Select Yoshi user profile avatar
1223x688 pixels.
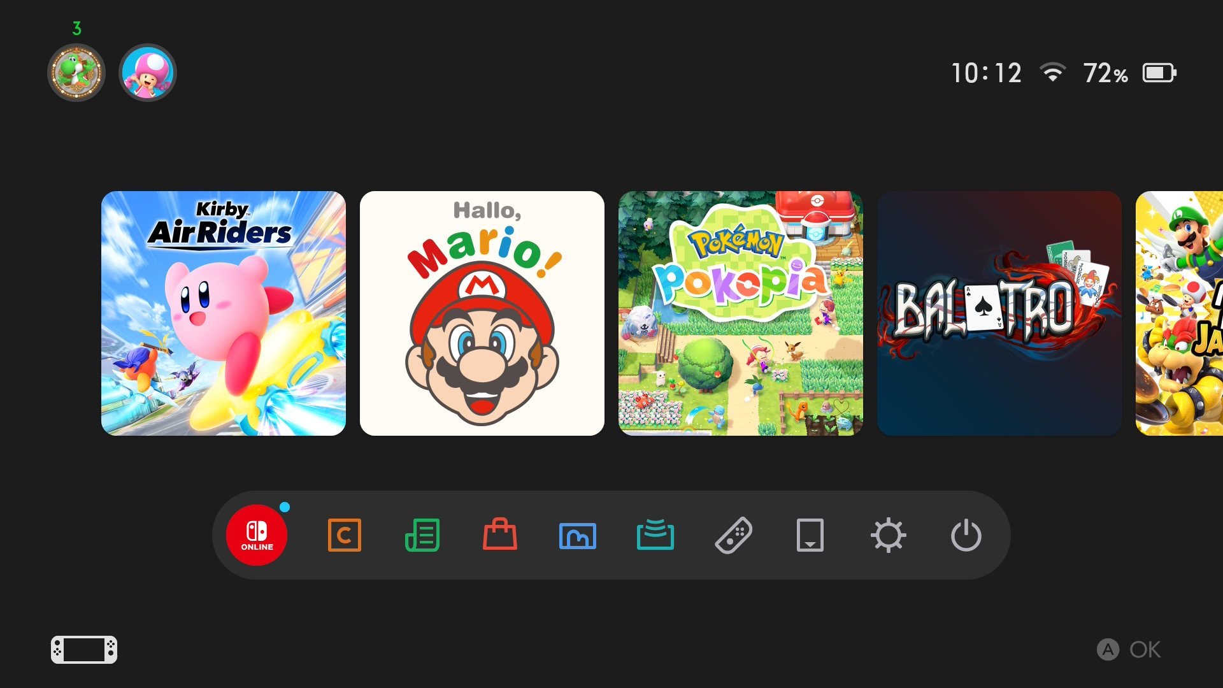(x=76, y=73)
